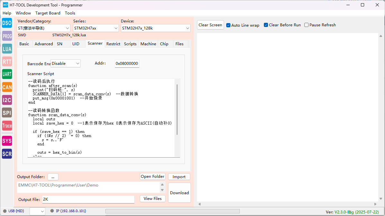Open the Trace tool icon
The width and height of the screenshot is (385, 216).
point(7,125)
